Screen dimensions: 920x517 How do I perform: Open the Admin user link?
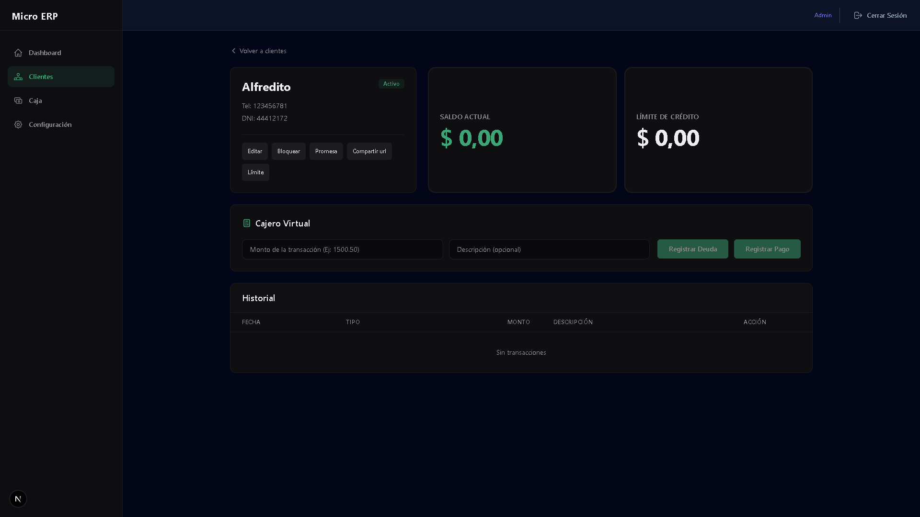pos(823,15)
